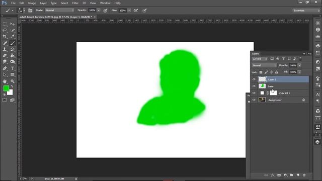The height and width of the screenshot is (181, 322).
Task: Open the Image menu
Action: click(32, 3)
